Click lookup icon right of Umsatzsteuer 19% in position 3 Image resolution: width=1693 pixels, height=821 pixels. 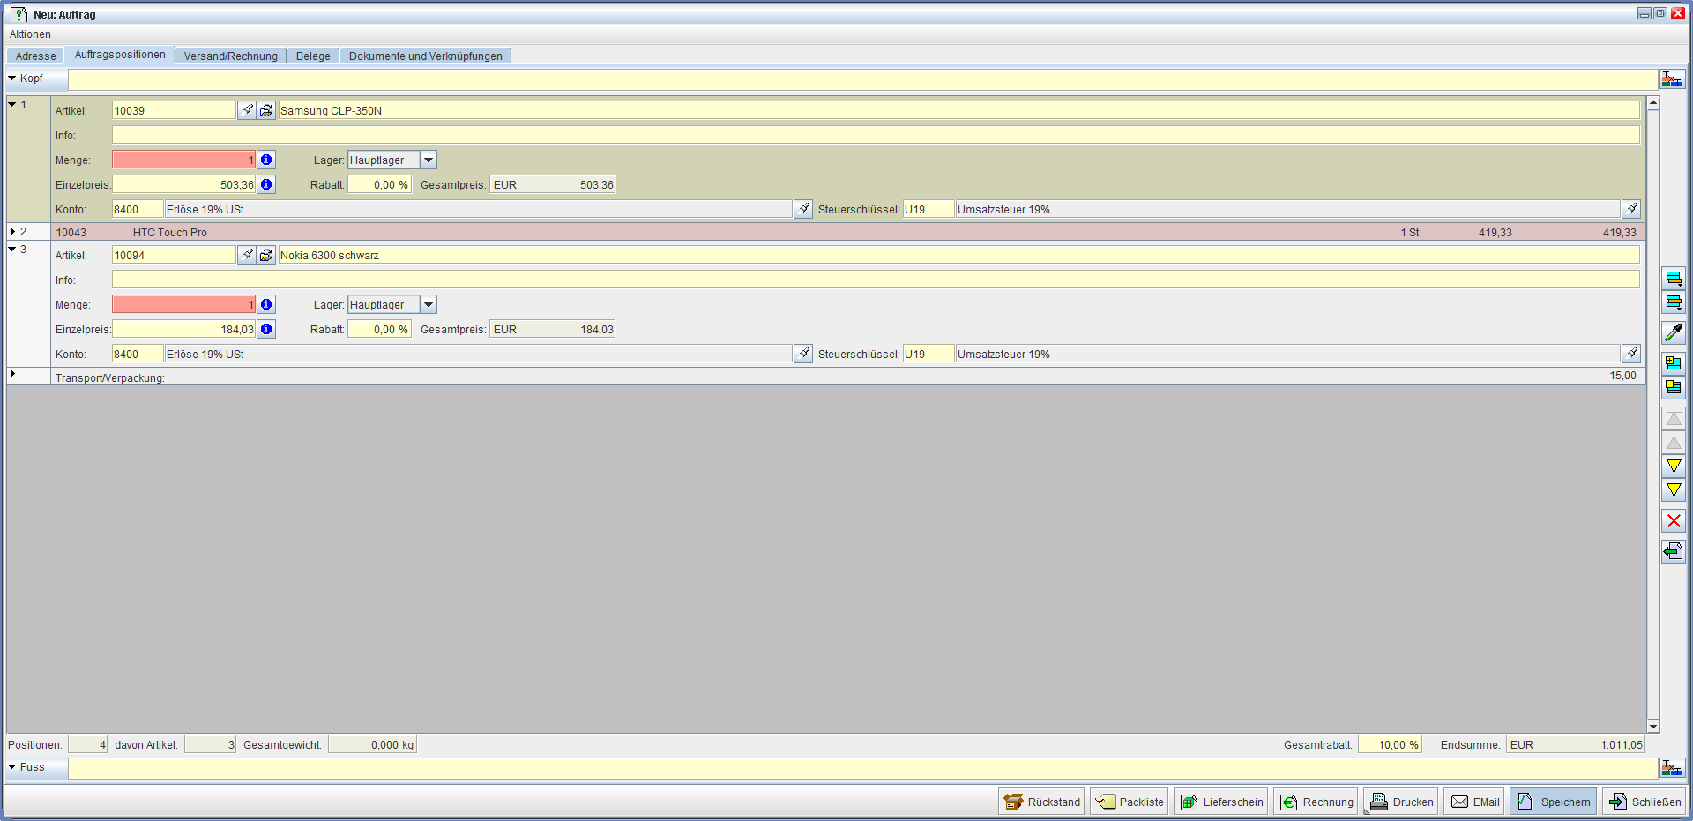tap(1631, 354)
